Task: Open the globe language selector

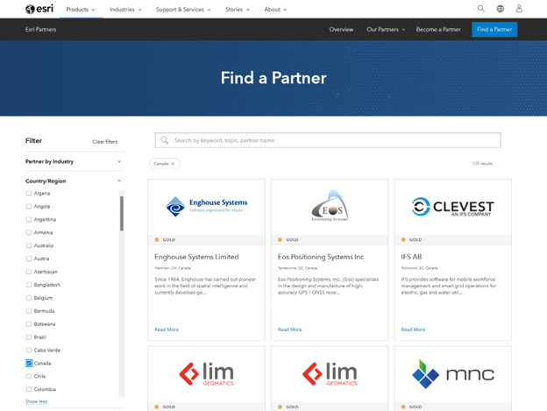Action: (500, 9)
